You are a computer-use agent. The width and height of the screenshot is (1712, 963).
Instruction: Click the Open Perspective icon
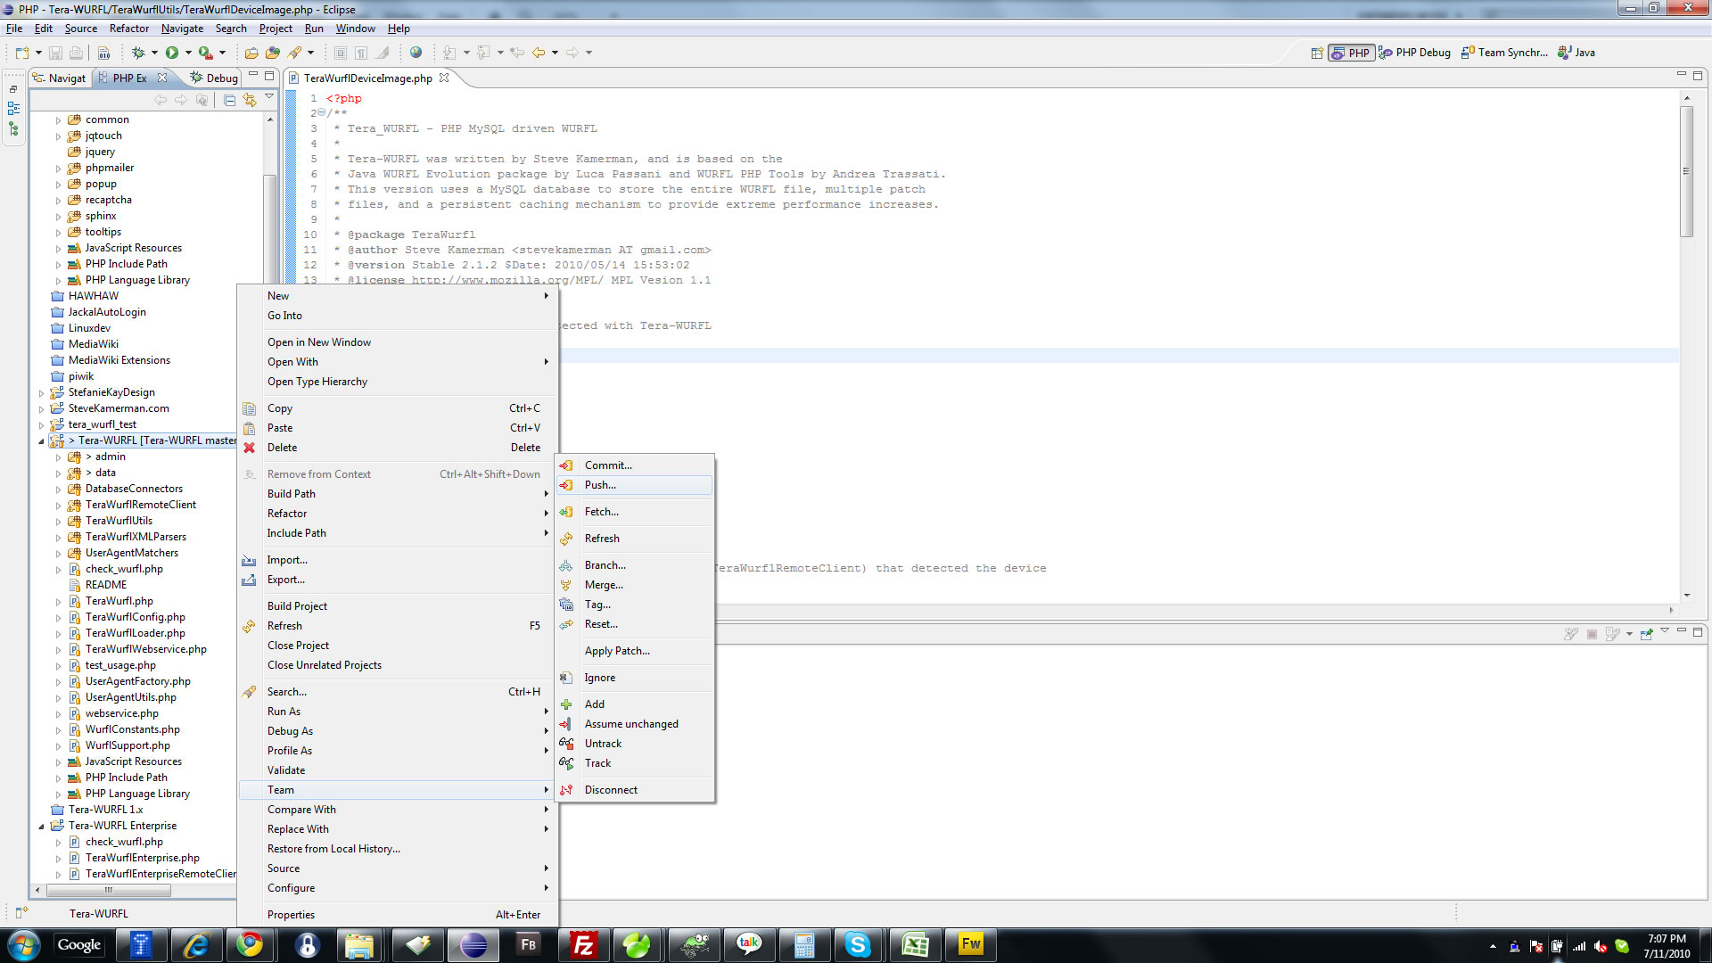coord(1317,53)
